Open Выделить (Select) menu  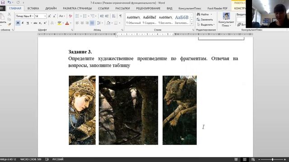pos(205,25)
